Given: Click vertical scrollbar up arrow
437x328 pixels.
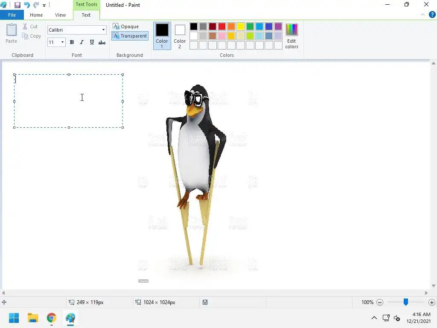Looking at the screenshot, I should [x=434, y=63].
